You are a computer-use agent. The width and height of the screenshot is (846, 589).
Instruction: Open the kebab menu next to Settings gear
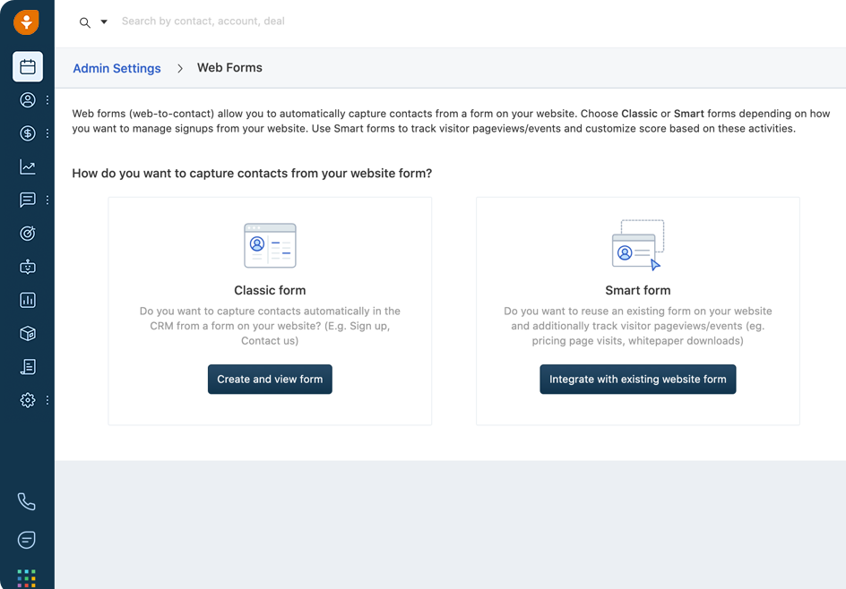[x=47, y=400]
